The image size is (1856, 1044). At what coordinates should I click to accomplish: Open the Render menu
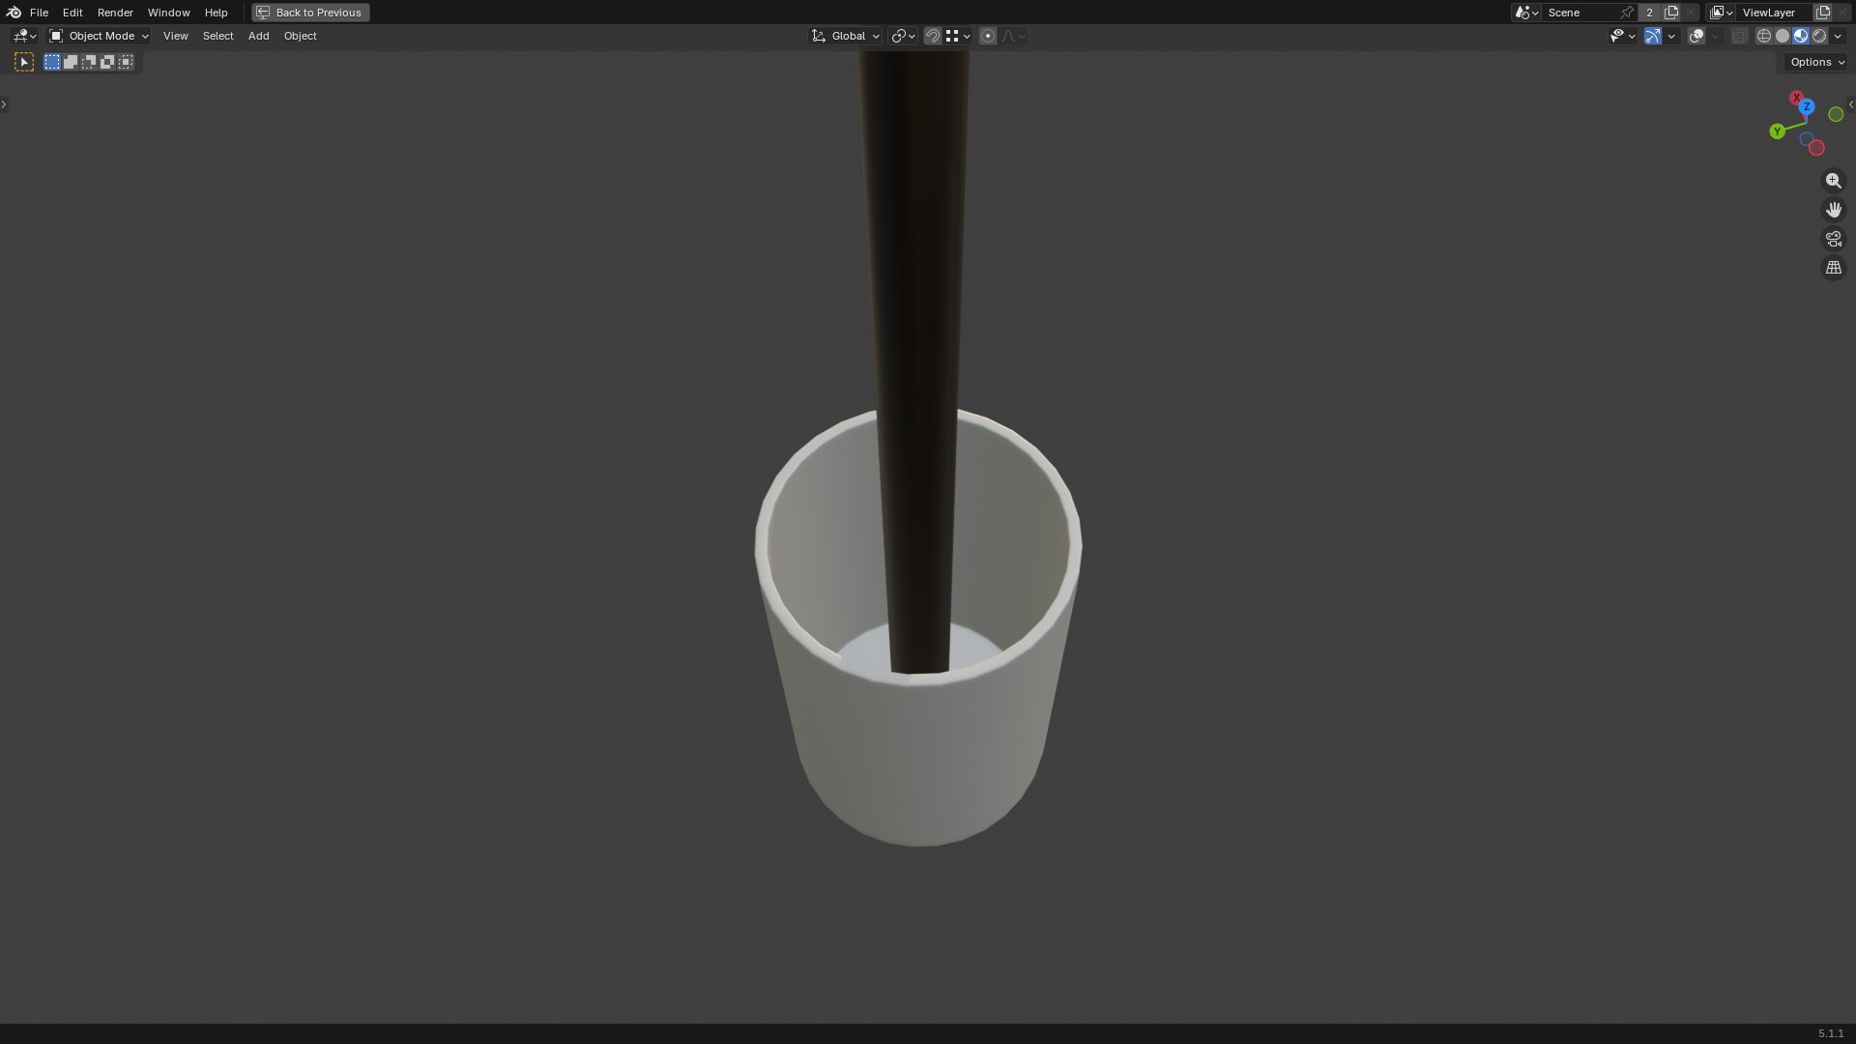click(115, 13)
